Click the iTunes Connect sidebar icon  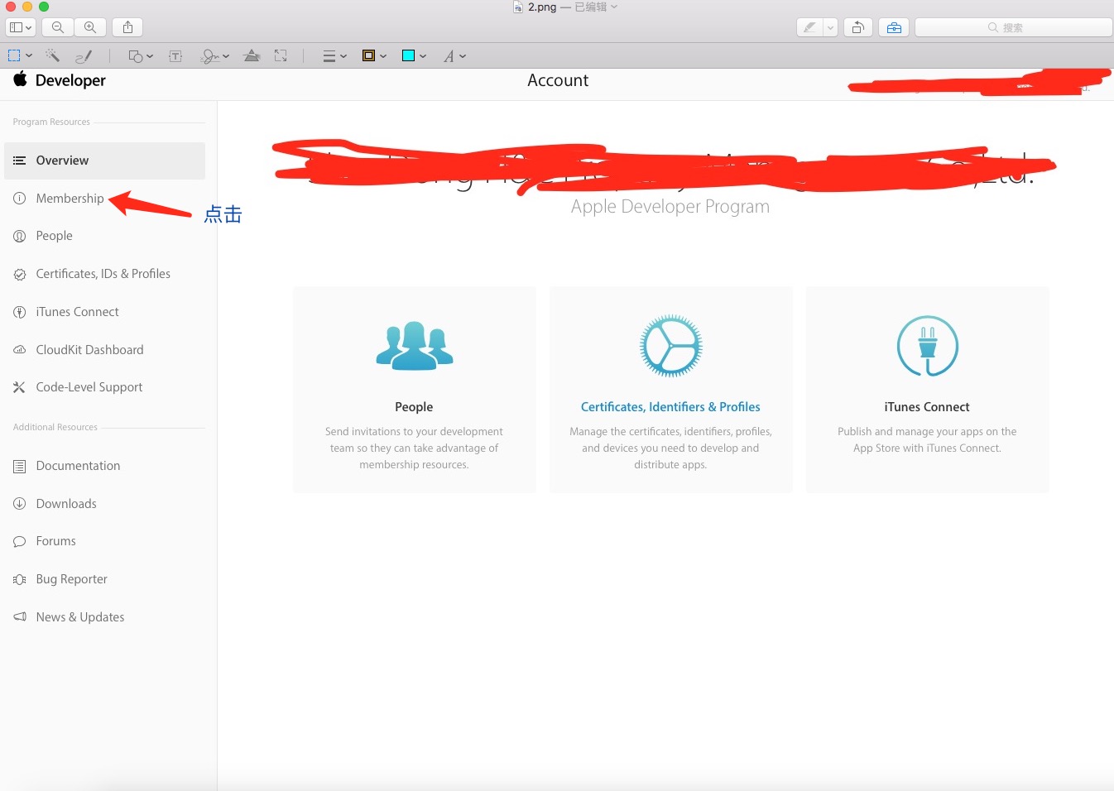pyautogui.click(x=20, y=312)
